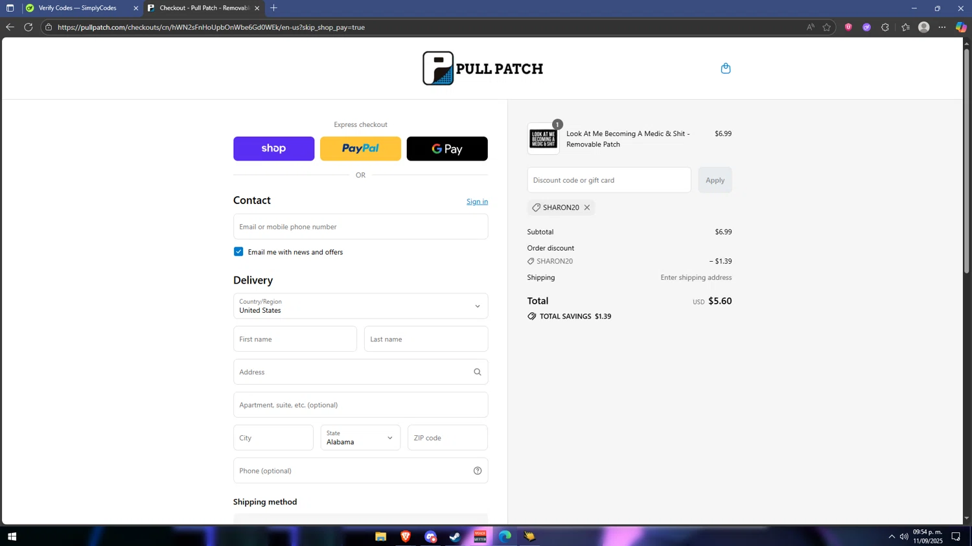Click the ZIP code field
The image size is (972, 546).
(448, 438)
